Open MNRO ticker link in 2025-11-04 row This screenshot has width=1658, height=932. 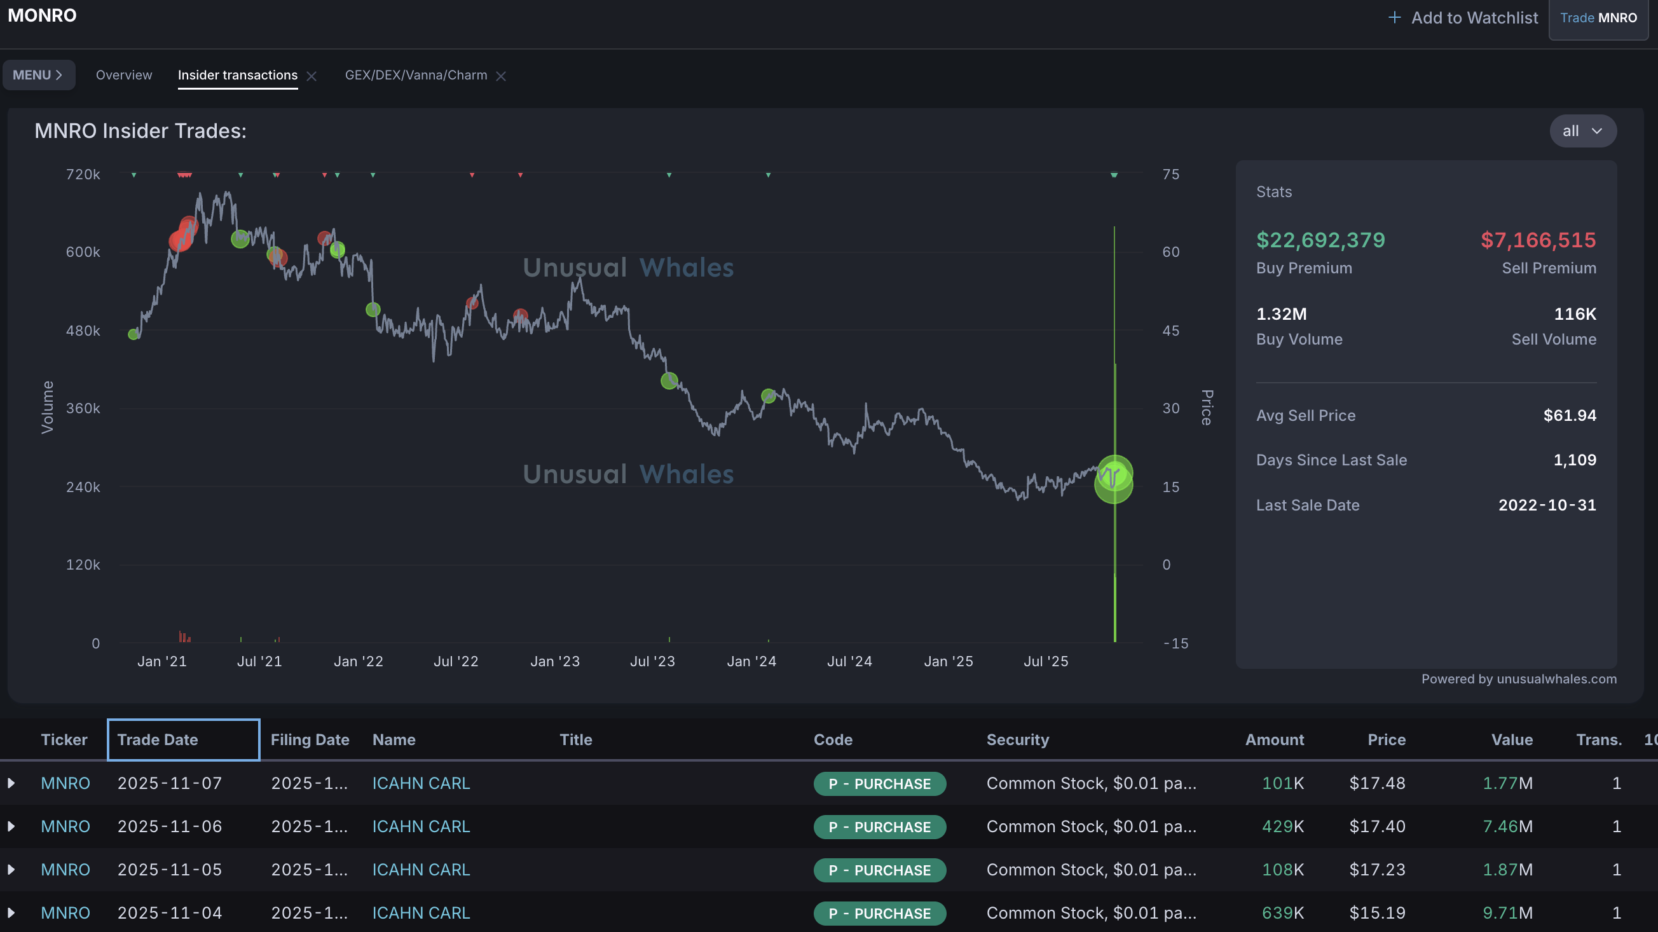click(x=65, y=913)
